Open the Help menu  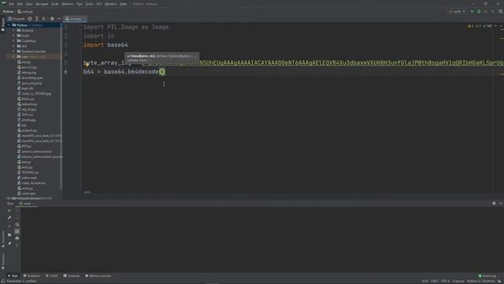point(123,4)
